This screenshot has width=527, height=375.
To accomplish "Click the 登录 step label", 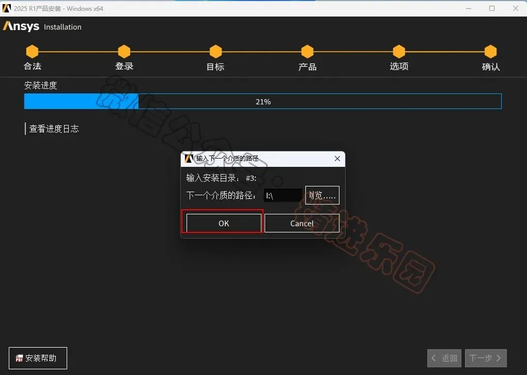I will (x=125, y=66).
